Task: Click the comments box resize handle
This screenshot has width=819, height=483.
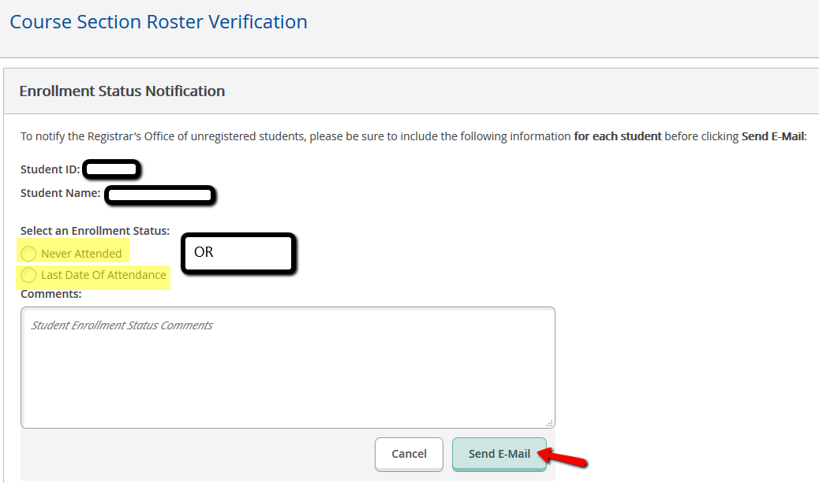Action: click(550, 423)
